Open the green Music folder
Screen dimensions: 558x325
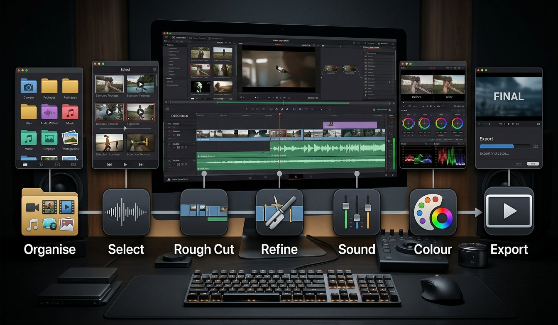click(28, 138)
